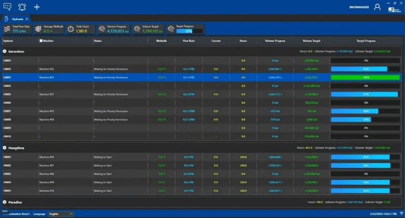This screenshot has width=405, height=218.
Task: Open the SNOWMAKER user profile icon
Action: pos(377,7)
